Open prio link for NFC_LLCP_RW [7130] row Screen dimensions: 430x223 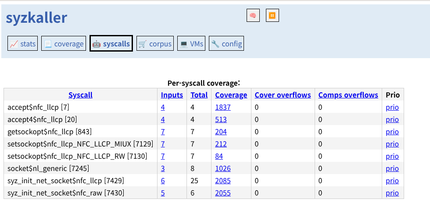pos(392,156)
